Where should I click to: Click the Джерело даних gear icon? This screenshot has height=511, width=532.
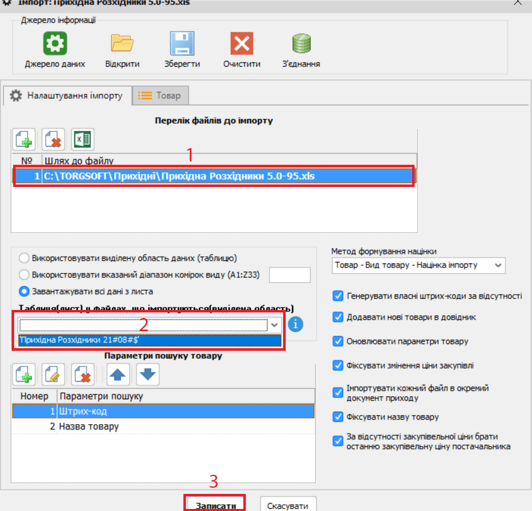[x=54, y=44]
